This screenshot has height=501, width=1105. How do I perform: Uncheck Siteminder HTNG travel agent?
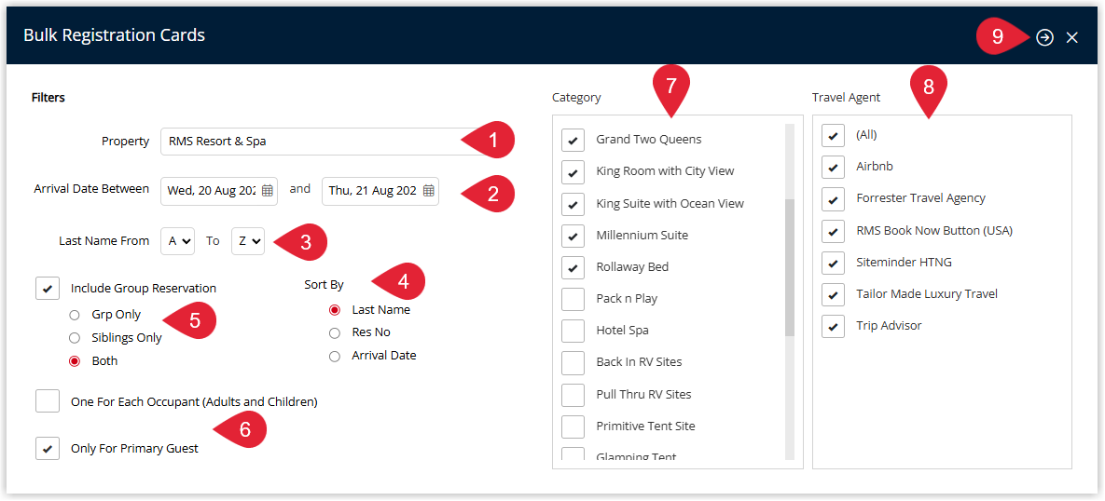click(x=833, y=263)
